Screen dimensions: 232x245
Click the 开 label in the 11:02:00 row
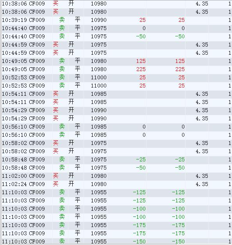[71, 176]
